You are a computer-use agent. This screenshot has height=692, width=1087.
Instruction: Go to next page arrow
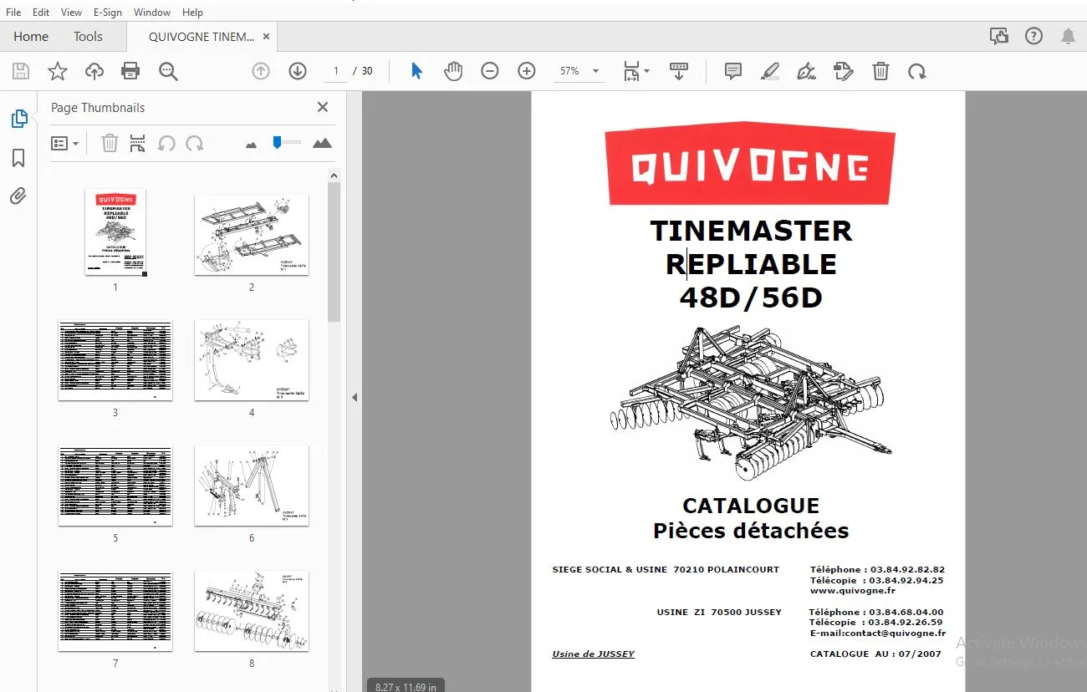[298, 72]
